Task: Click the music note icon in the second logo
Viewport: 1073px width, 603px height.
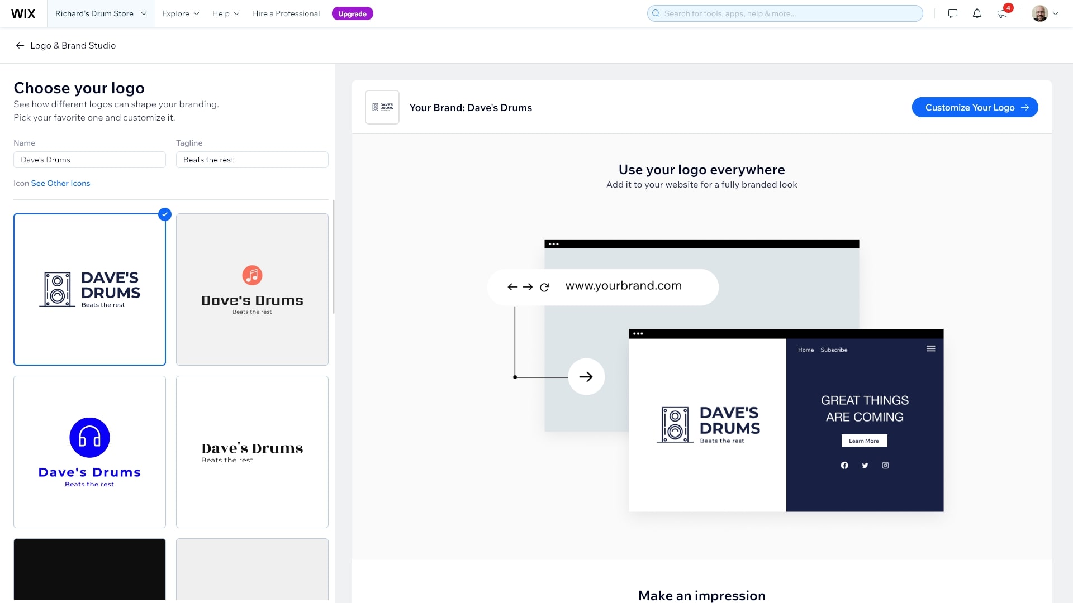Action: [252, 275]
